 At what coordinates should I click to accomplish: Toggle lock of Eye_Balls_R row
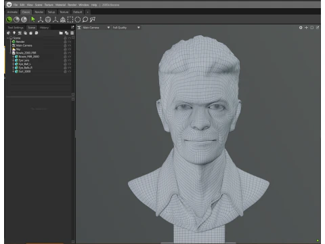65,68
